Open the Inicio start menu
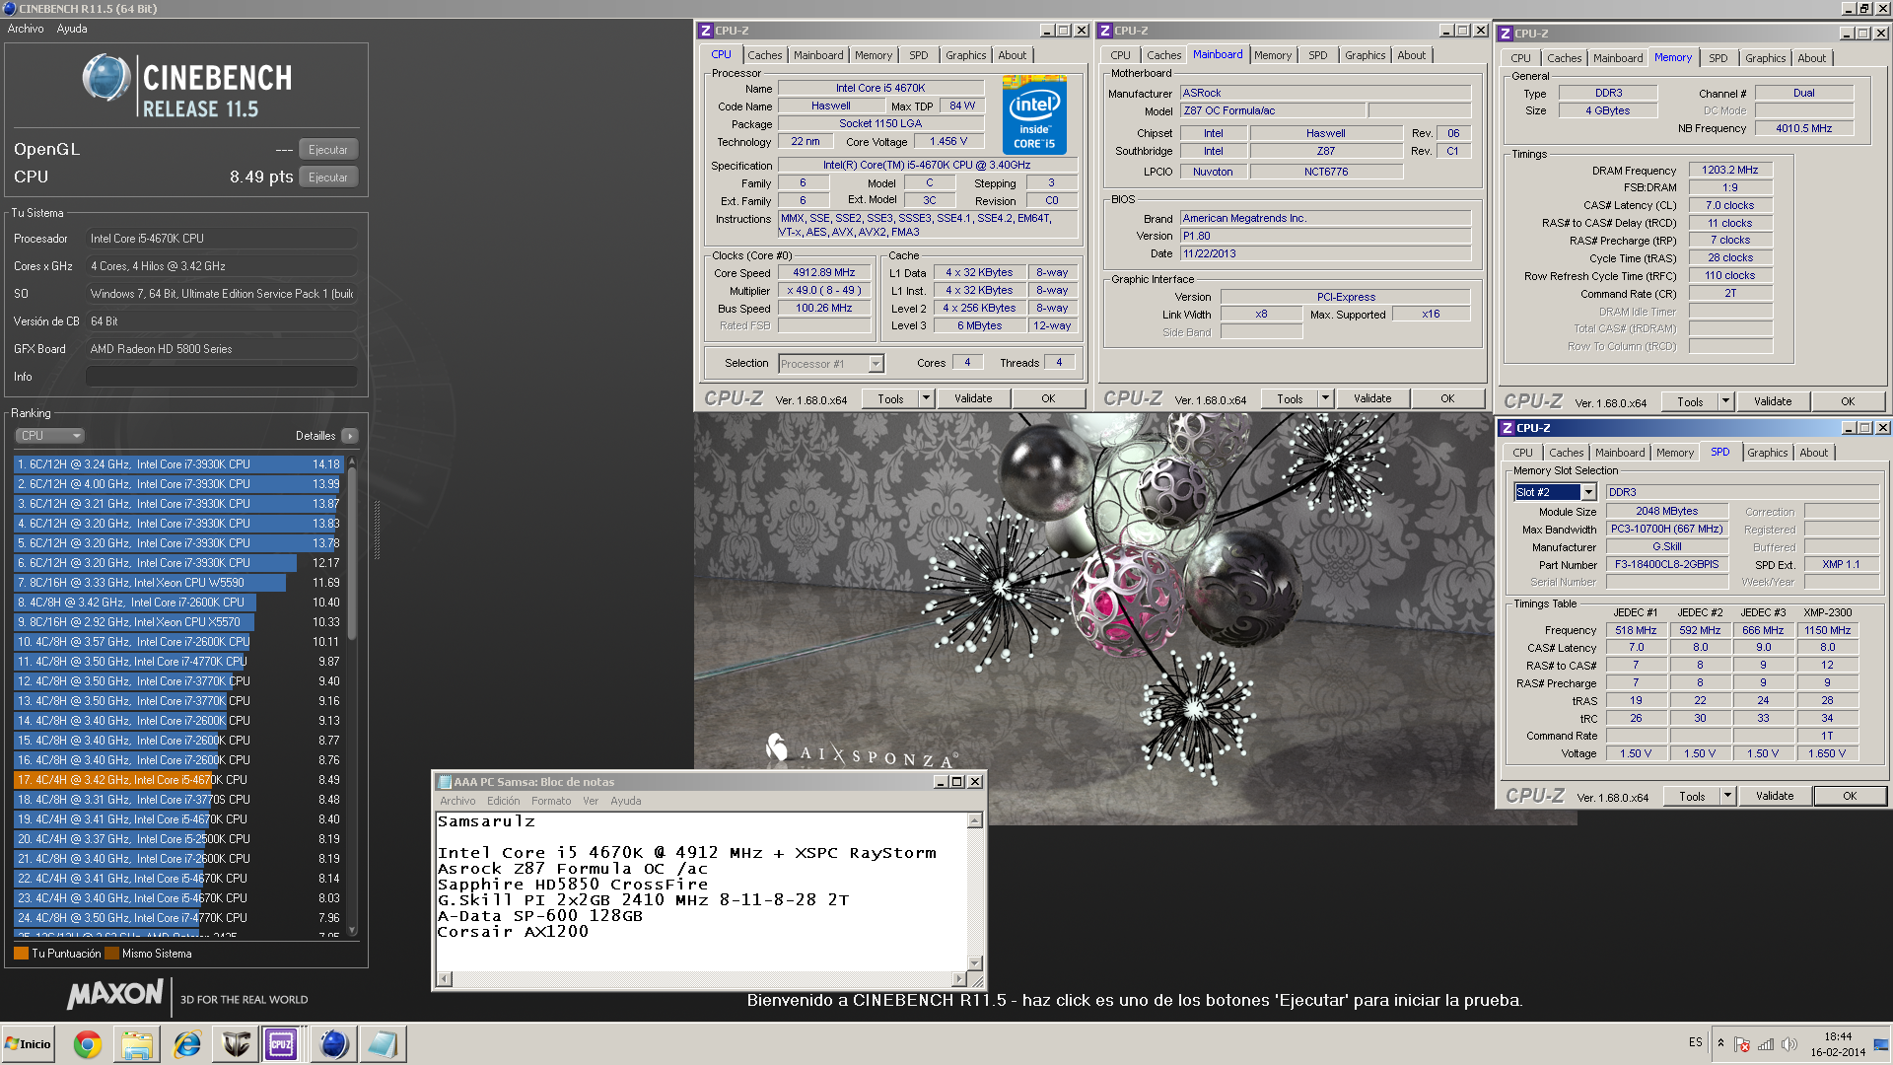1893x1065 pixels. [28, 1044]
